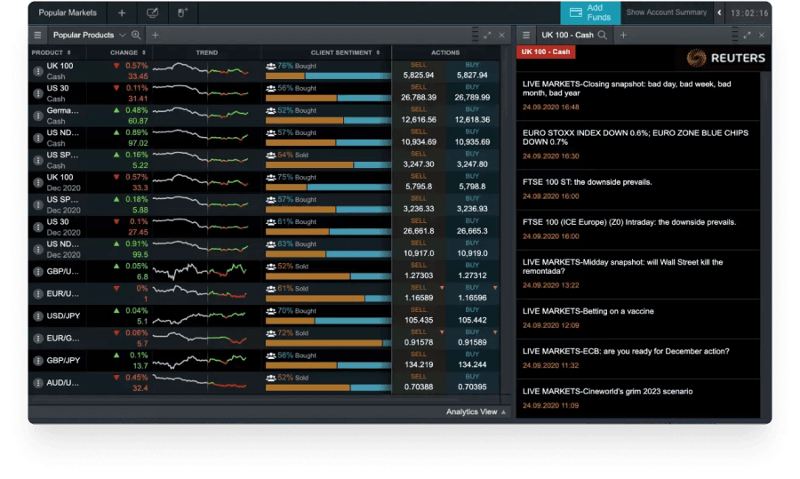
Task: Click the search icon next to UK 100 - Cash
Action: point(603,35)
